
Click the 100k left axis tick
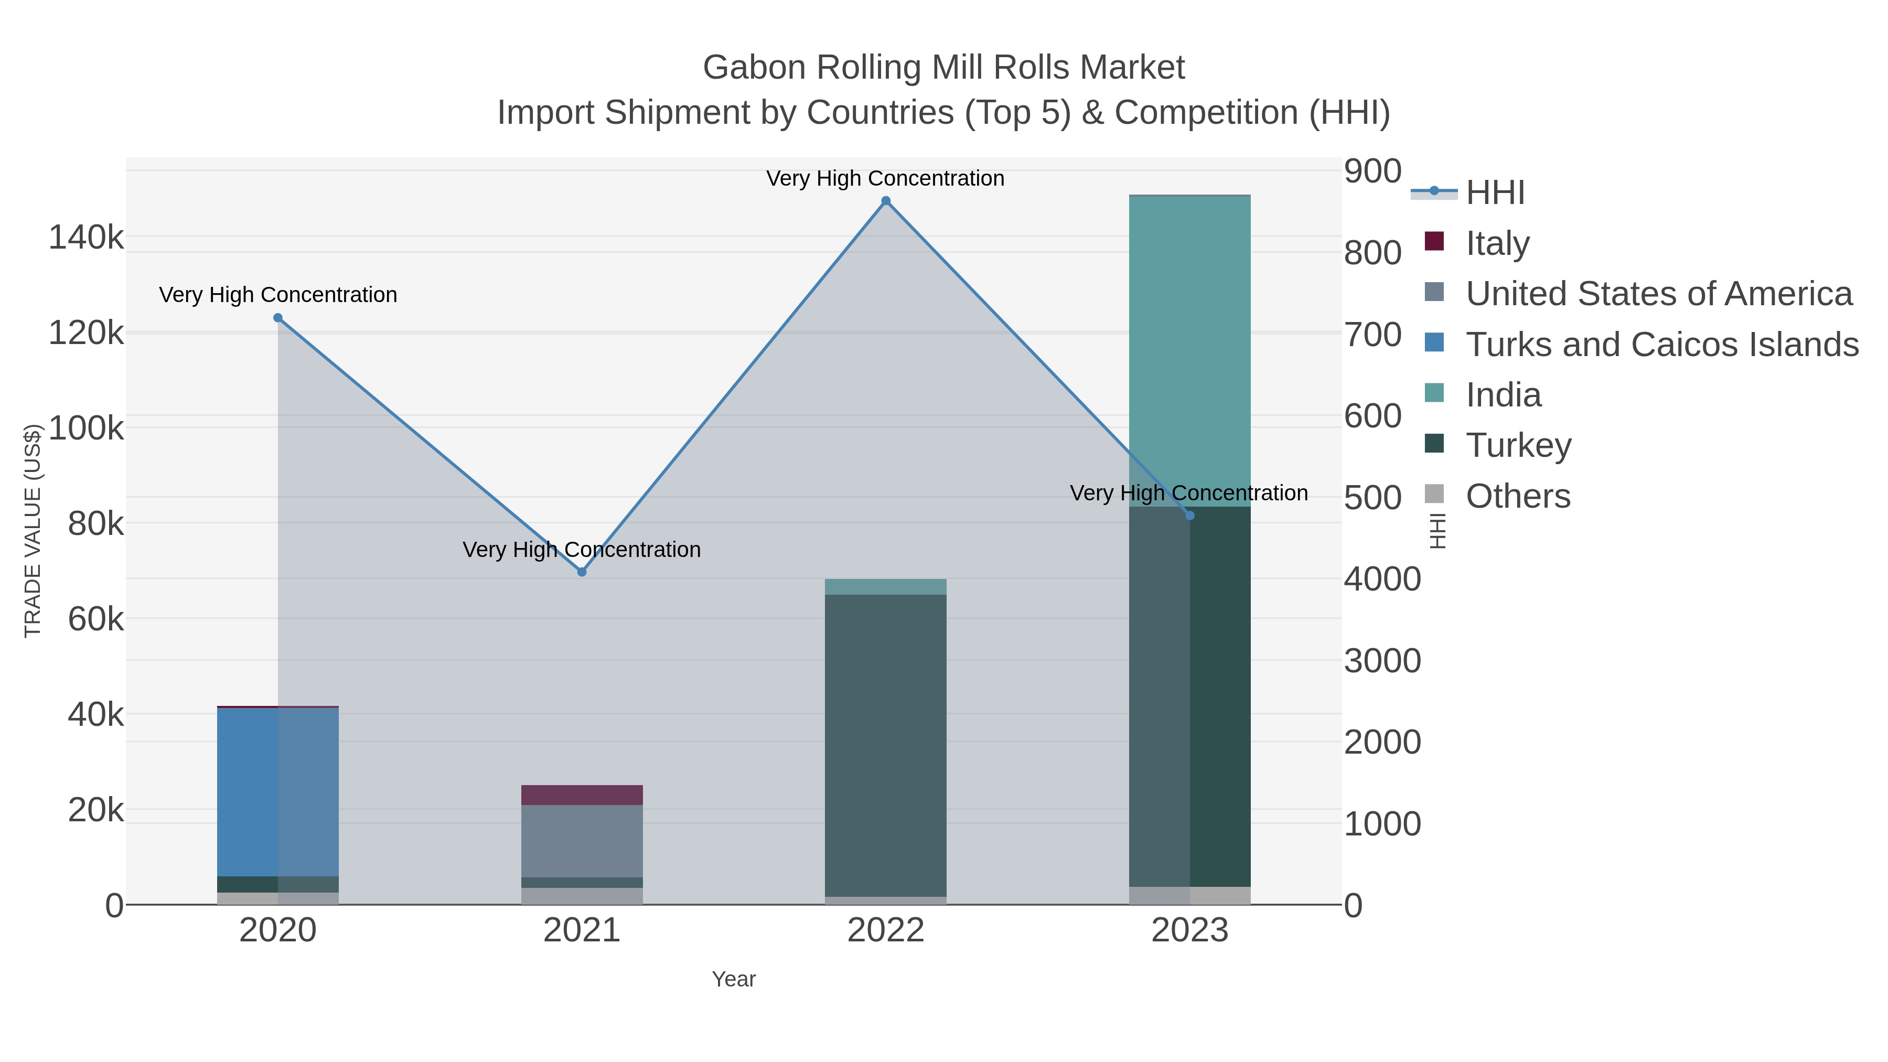(x=87, y=428)
